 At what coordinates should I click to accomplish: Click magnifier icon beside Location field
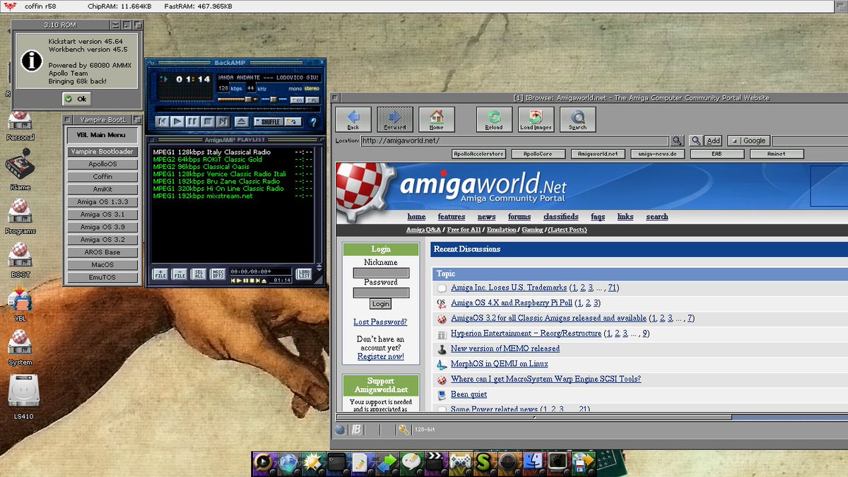(x=678, y=141)
